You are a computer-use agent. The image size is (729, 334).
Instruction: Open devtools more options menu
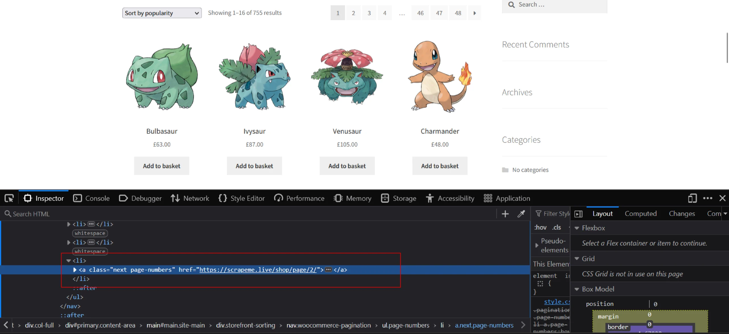(x=708, y=198)
